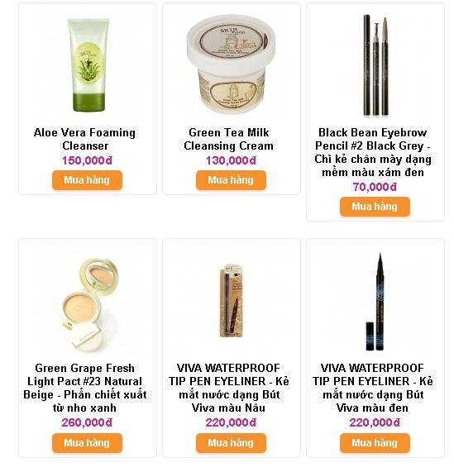Screen dimensions: 454x472
Task: Open the Green Tea Milk Cleansing Cream title
Action: pyautogui.click(x=229, y=139)
